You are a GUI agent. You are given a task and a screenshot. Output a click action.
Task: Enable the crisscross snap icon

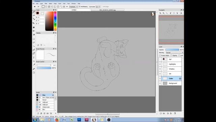coord(49,7)
